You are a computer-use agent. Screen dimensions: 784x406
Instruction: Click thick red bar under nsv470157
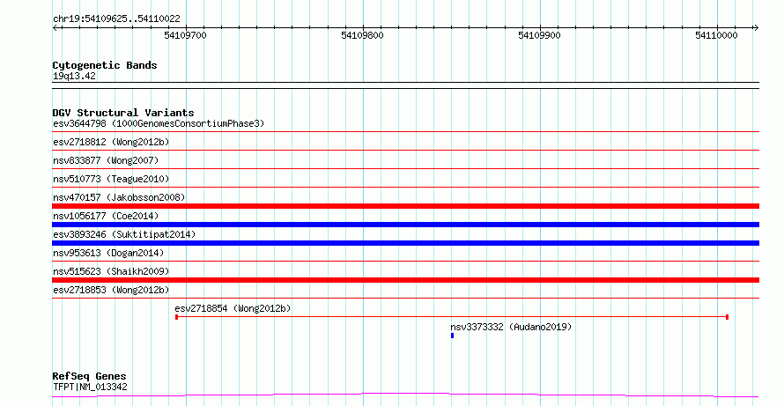coord(405,206)
